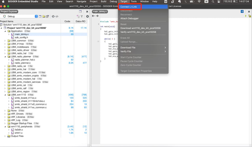Click the Project Explorer settings gear icon
This screenshot has width=252, height=147.
tap(88, 16)
